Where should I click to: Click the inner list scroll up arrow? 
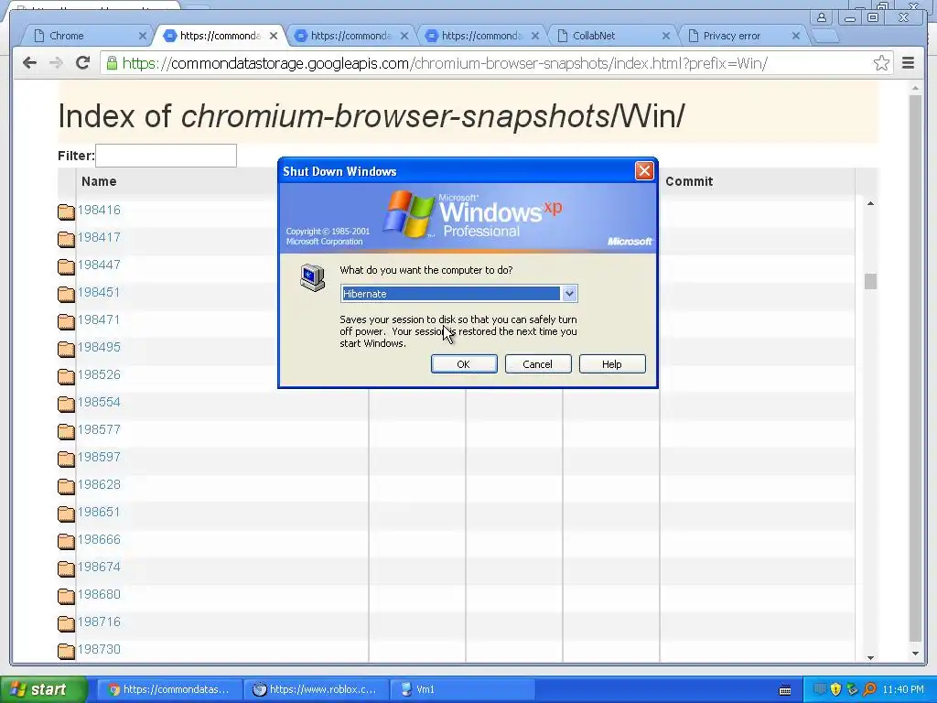(871, 203)
